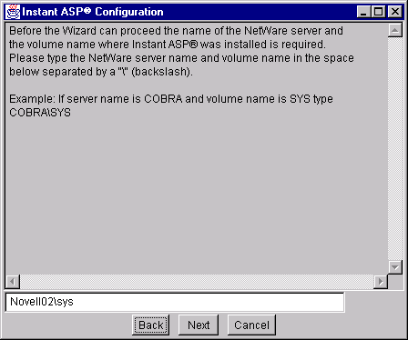The width and height of the screenshot is (408, 340).
Task: Click the line starting "Example: If server name"
Action: point(171,99)
